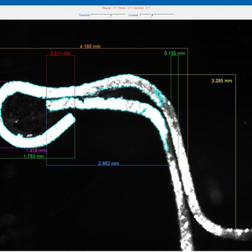Click the Threshold label
252x252 pixels.
coord(84,15)
